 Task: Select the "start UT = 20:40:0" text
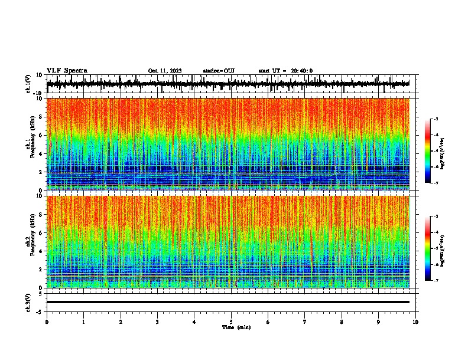(x=285, y=71)
